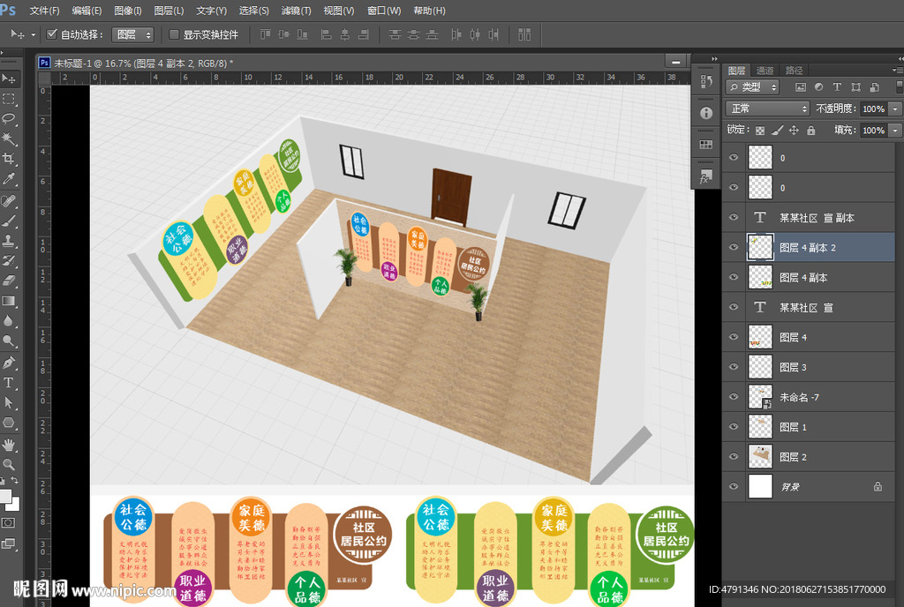The width and height of the screenshot is (904, 607).
Task: Change the screen mode
Action: click(x=9, y=543)
